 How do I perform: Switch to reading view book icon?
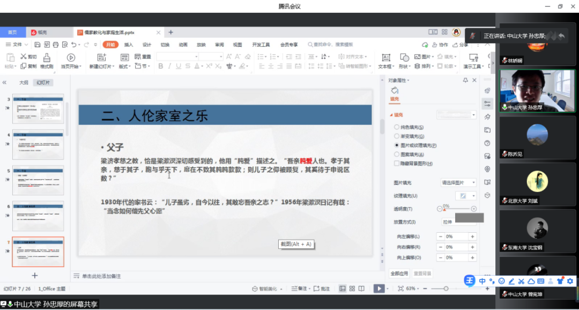pos(361,289)
